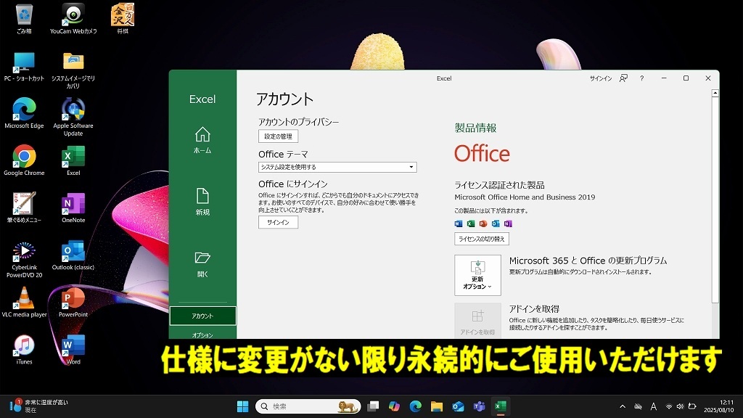The image size is (743, 418).
Task: Click the IME input mode A indicator
Action: click(x=654, y=406)
